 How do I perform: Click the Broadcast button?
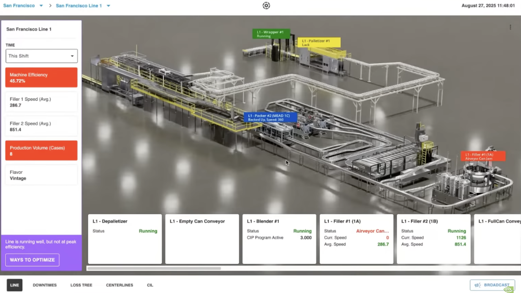(x=492, y=285)
